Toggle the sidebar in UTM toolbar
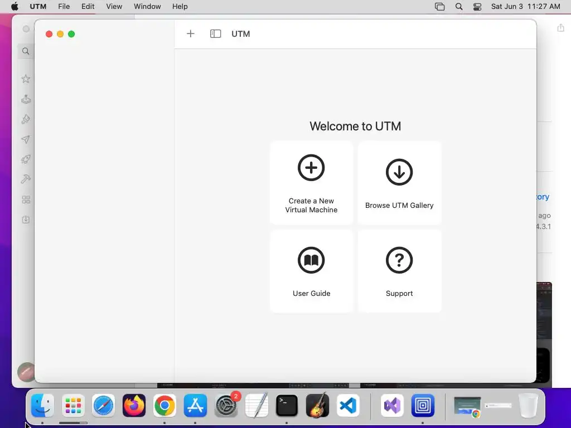This screenshot has width=571, height=428. click(x=215, y=34)
